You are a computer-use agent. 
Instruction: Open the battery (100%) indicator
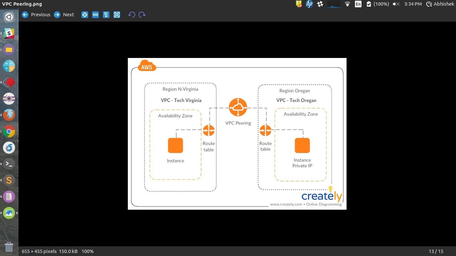[x=378, y=4]
